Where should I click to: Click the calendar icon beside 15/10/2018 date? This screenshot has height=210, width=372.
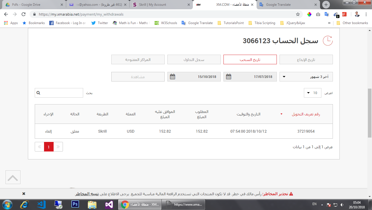[173, 77]
